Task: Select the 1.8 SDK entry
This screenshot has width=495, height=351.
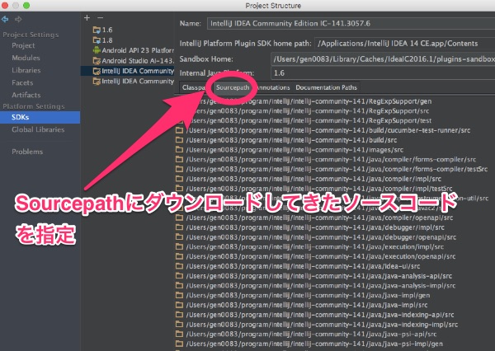Action: click(x=107, y=40)
